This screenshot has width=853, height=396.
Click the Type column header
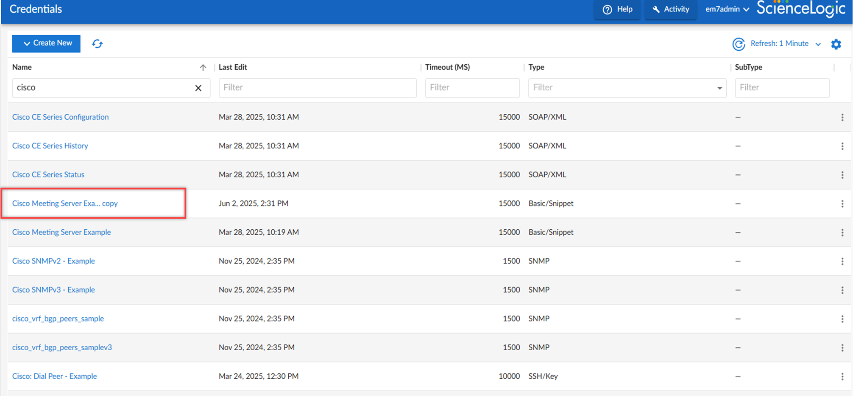click(536, 67)
